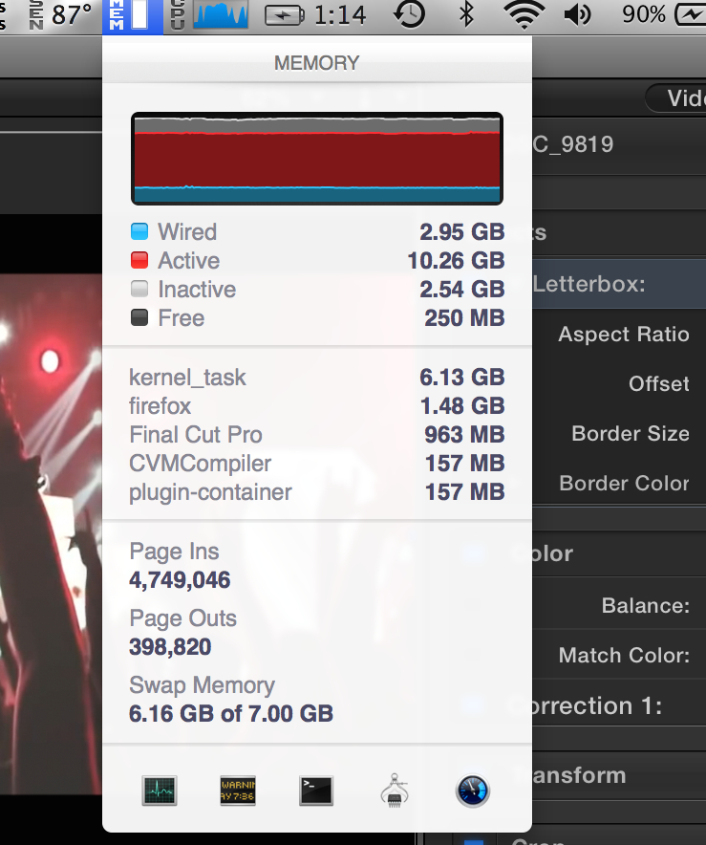The image size is (706, 845).
Task: Open the volume menu bar icon
Action: (x=578, y=15)
